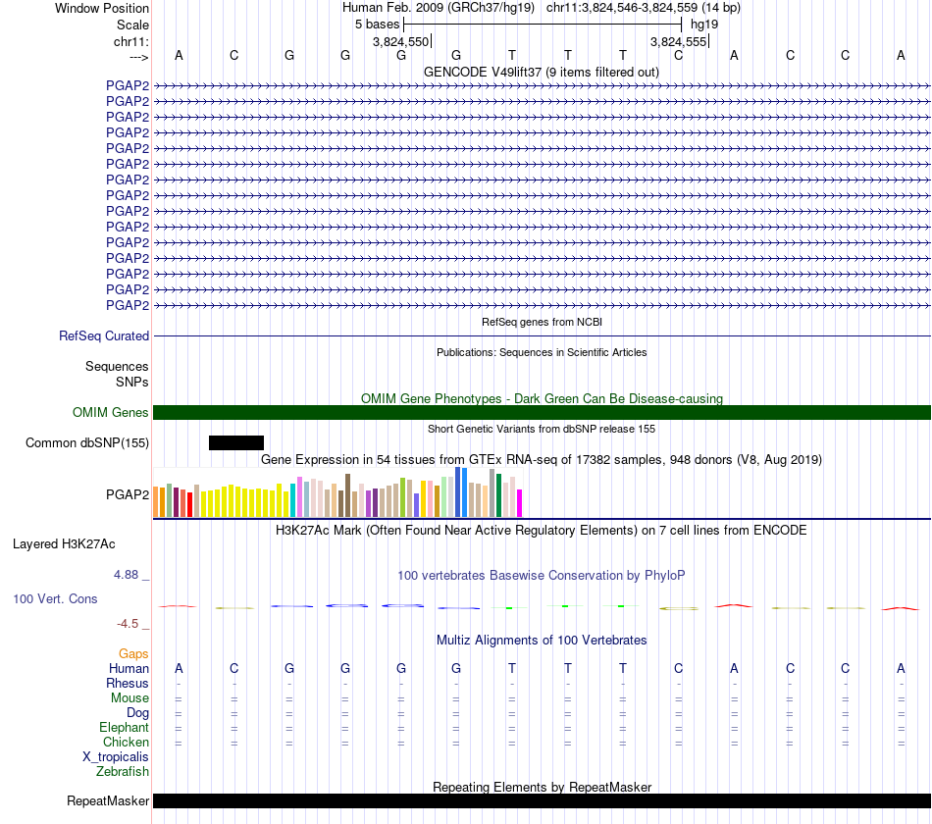Viewport: 932px width, 824px height.
Task: Click the magenta bar ending the GTEx chart
Action: 520,503
